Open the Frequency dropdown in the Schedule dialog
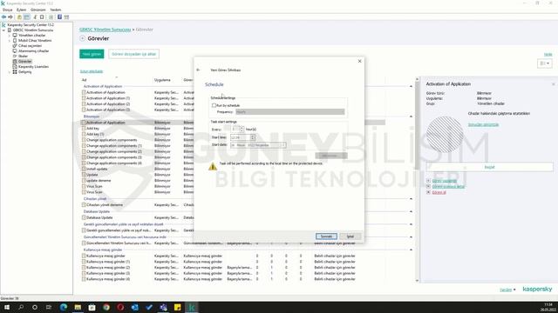Screen dimensions: 558x313 coord(290,112)
